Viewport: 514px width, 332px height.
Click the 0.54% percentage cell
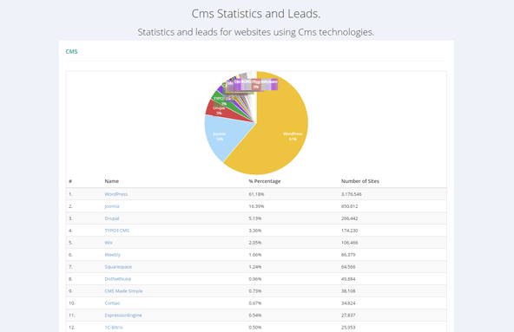click(255, 316)
